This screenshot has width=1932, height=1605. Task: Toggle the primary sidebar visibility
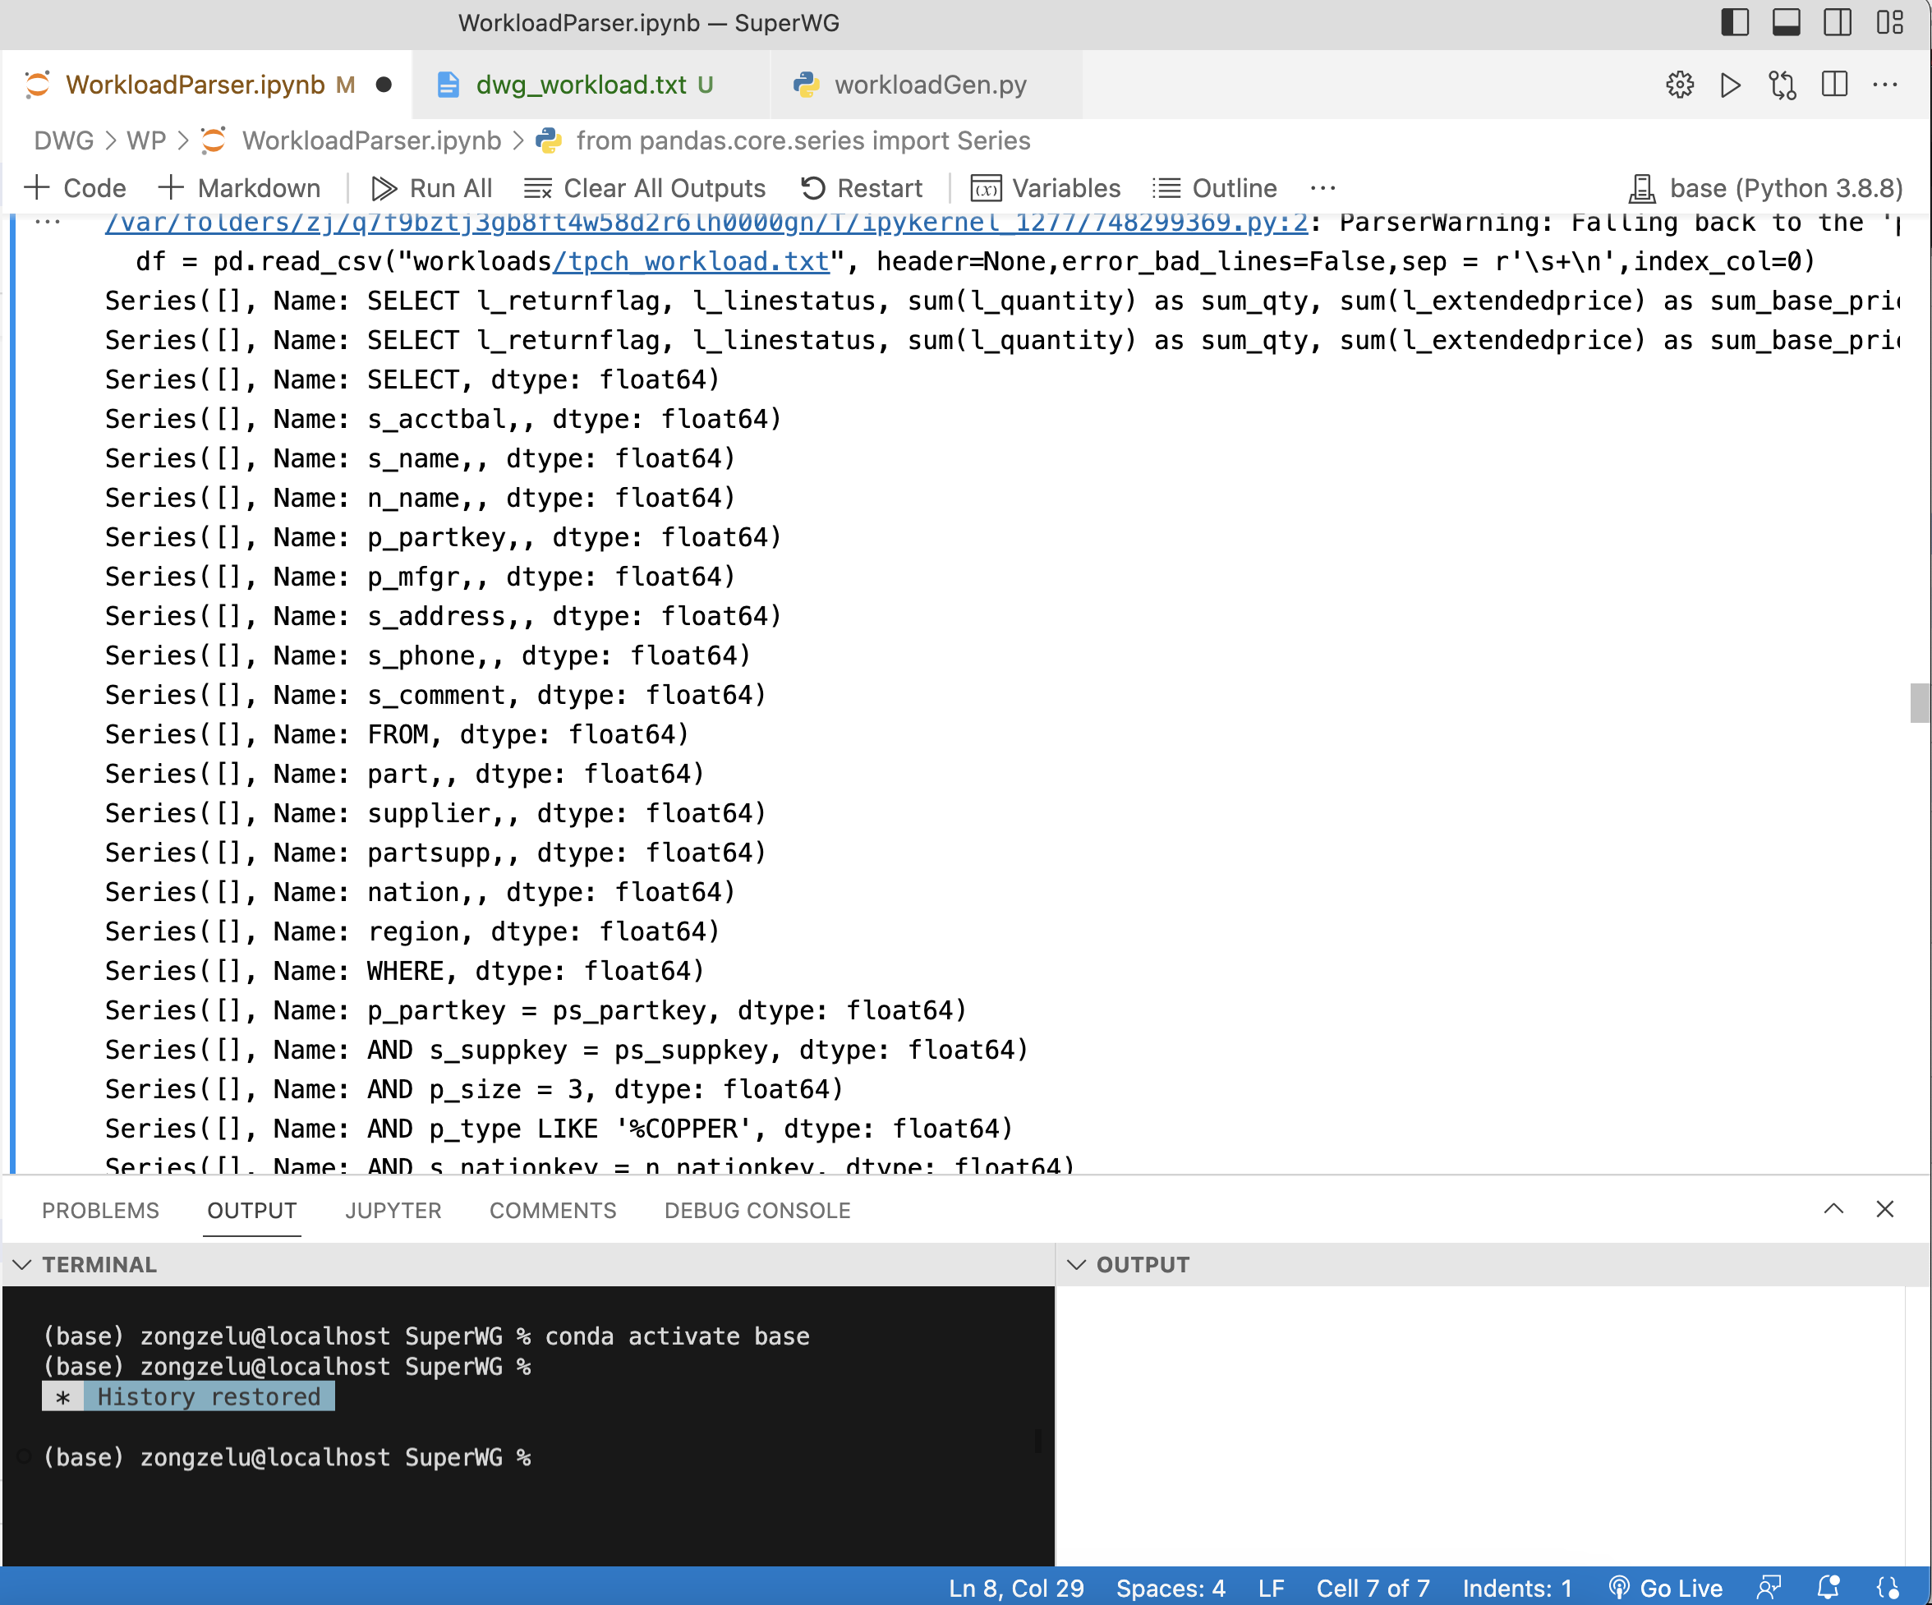coord(1735,22)
